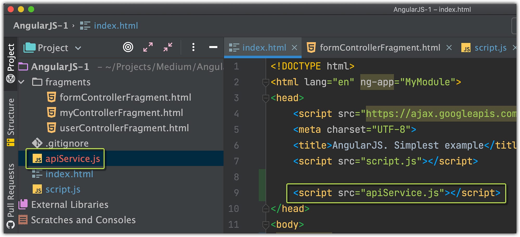Collapse the fragments folder chevron
Viewport: 520px width, 237px height.
point(22,82)
